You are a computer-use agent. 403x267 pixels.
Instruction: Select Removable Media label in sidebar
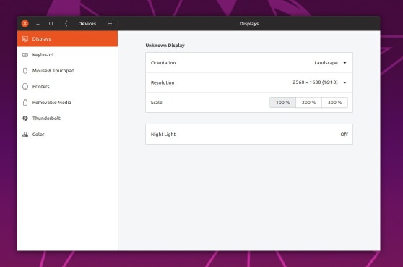pos(52,103)
